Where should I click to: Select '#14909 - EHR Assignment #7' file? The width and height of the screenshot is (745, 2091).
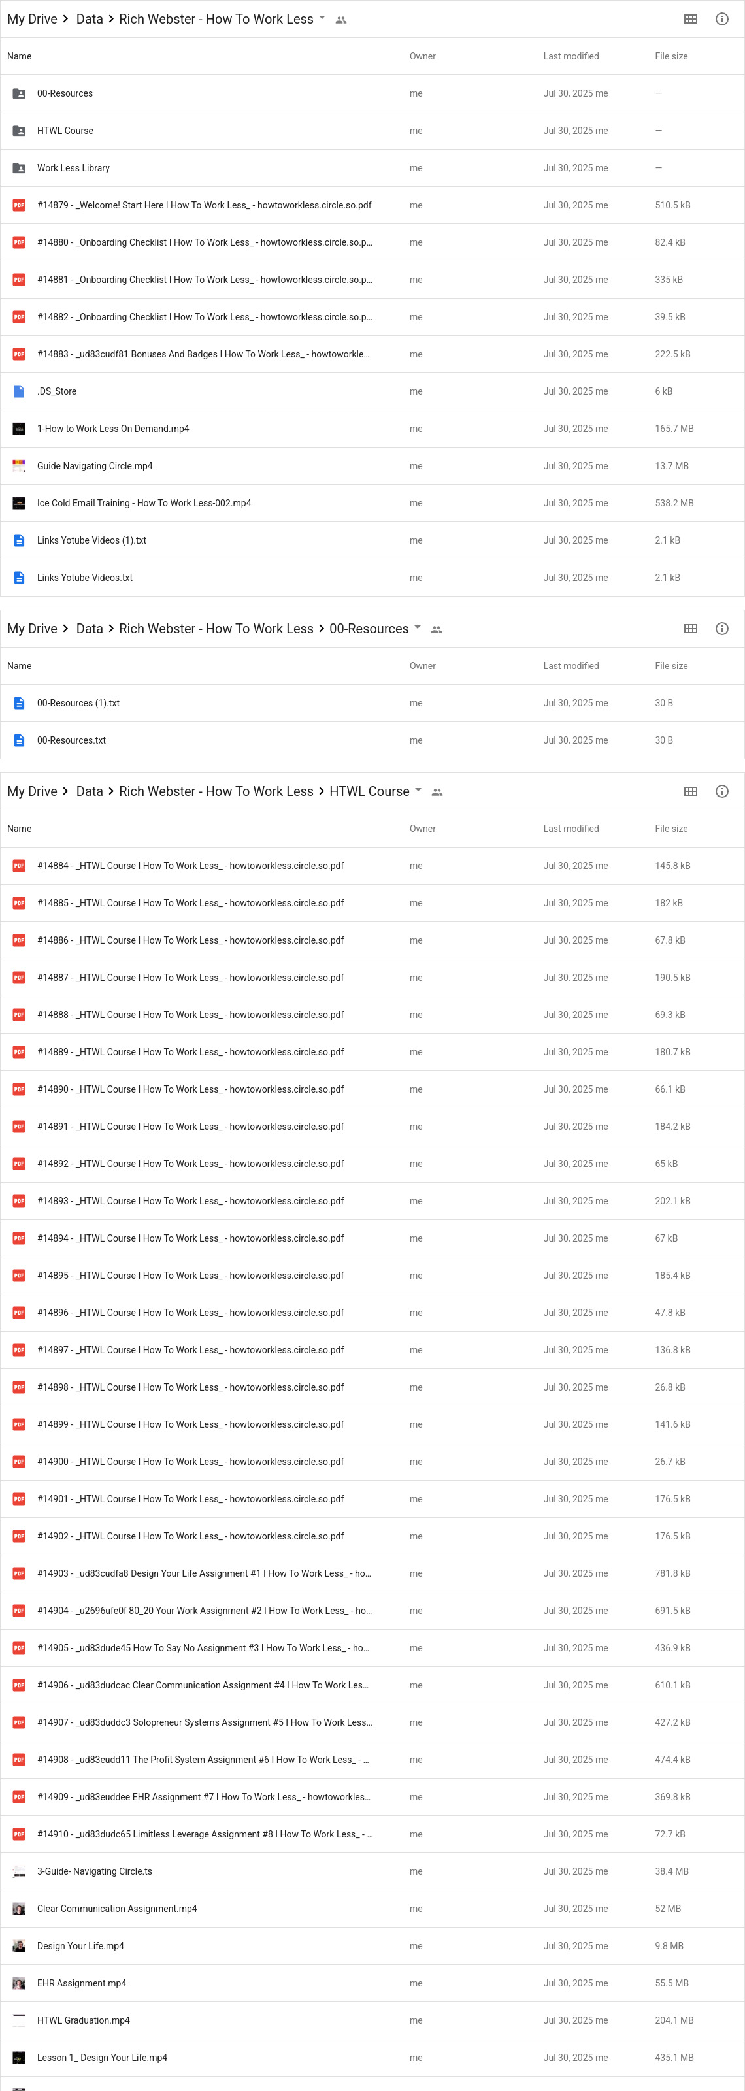[x=204, y=1797]
